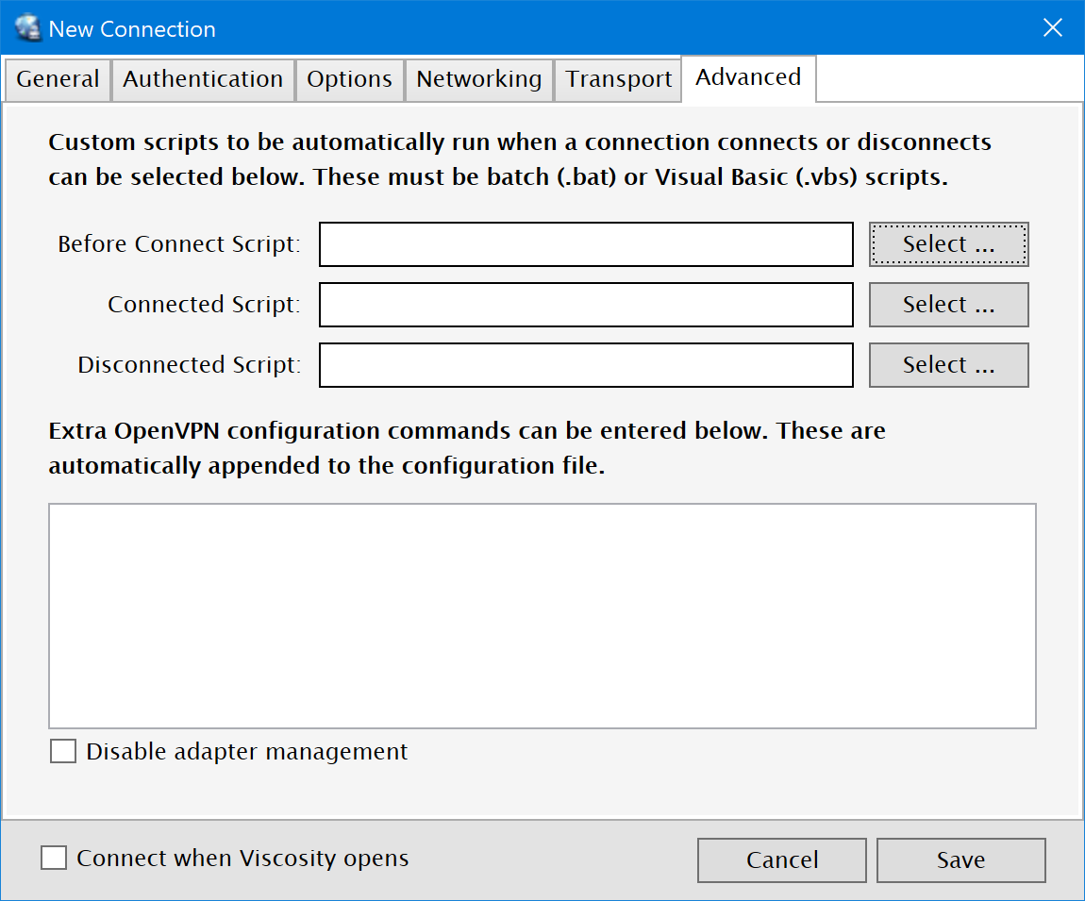
Task: Toggle Connect when Viscosity opens
Action: (54, 858)
